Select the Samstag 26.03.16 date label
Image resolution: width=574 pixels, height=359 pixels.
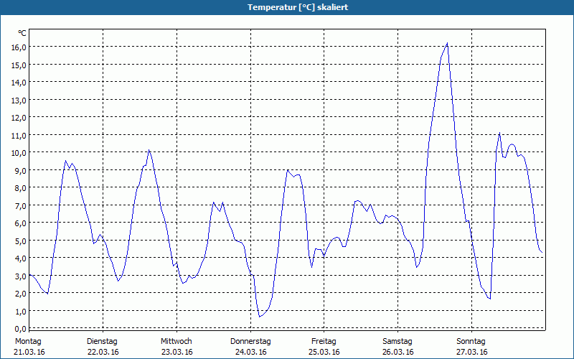[x=397, y=347]
